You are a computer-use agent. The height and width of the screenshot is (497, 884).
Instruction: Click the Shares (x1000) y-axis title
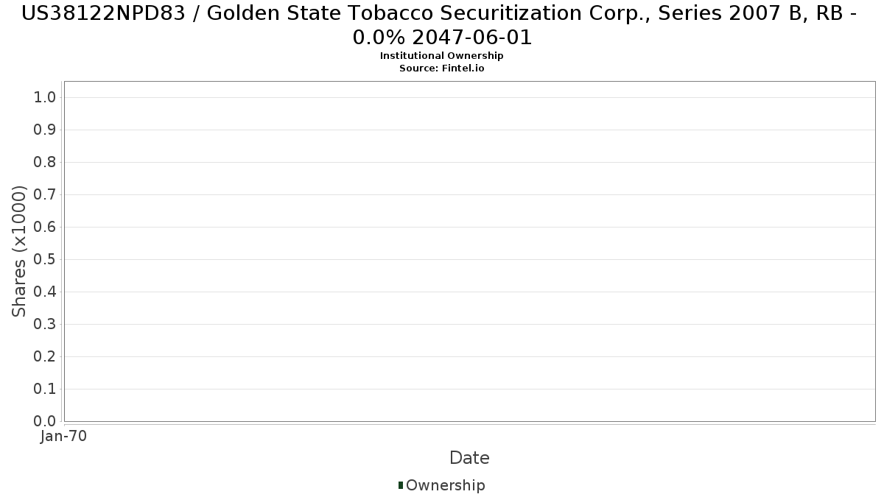pyautogui.click(x=20, y=252)
